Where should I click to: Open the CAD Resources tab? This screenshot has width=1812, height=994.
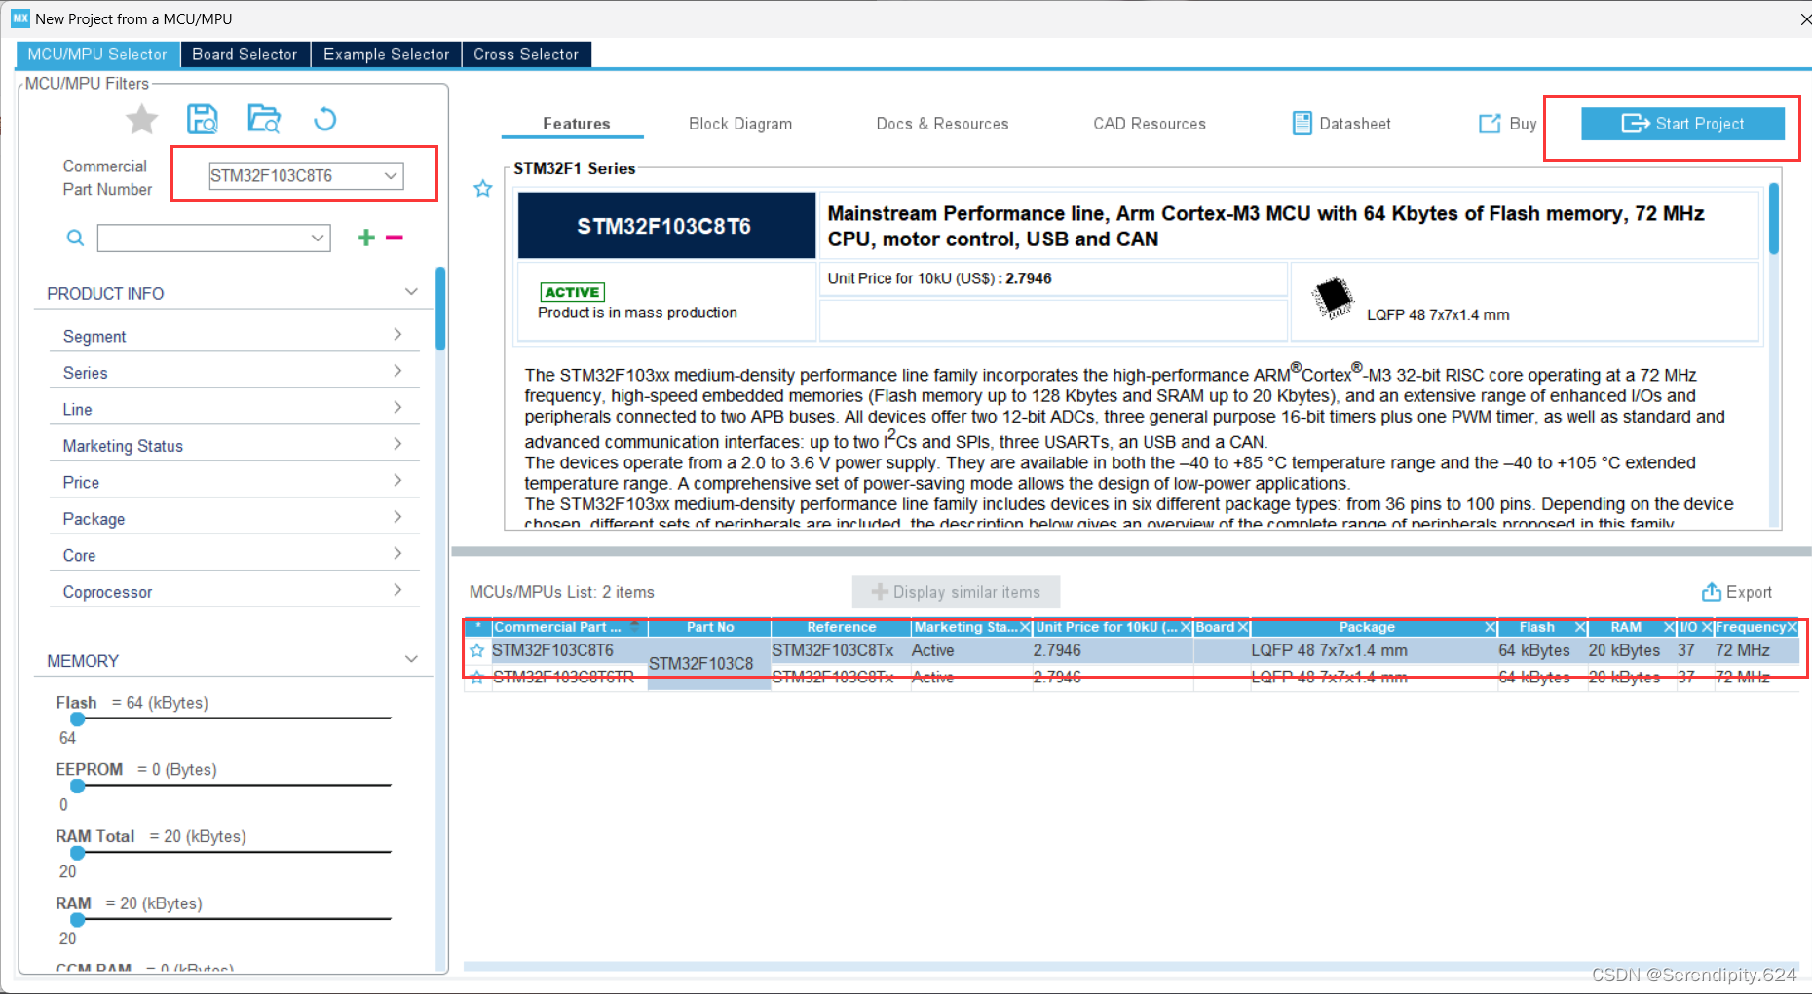tap(1150, 124)
